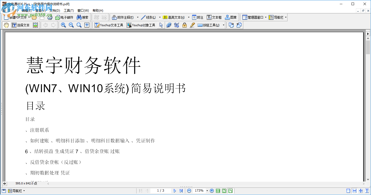Toggle fit page width view
This screenshot has width=371, height=195.
[230, 191]
